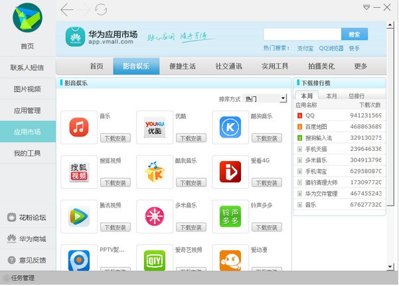Viewport: 399px width, 286px height.
Task: Click the 花粉论坛 sidebar icon
Action: [11, 217]
